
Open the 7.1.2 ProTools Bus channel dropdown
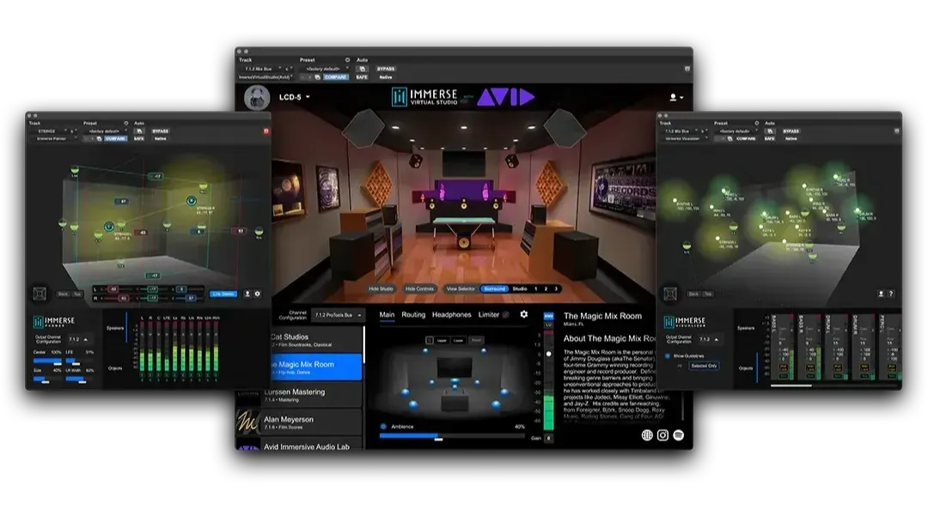pyautogui.click(x=338, y=315)
